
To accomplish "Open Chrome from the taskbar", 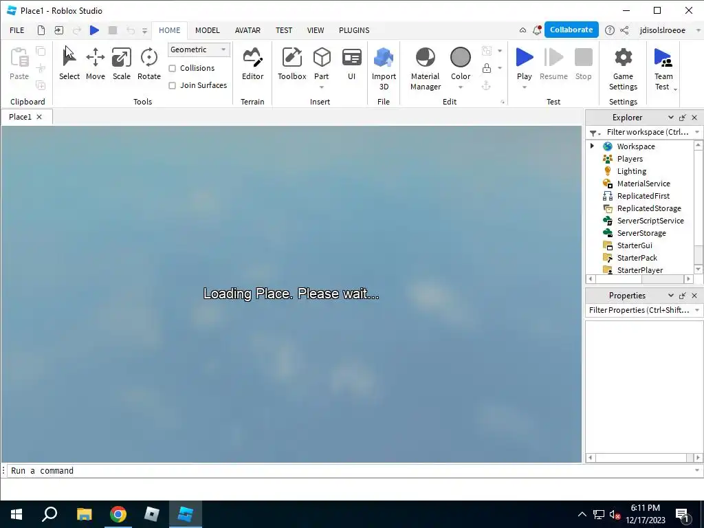I will pos(118,514).
